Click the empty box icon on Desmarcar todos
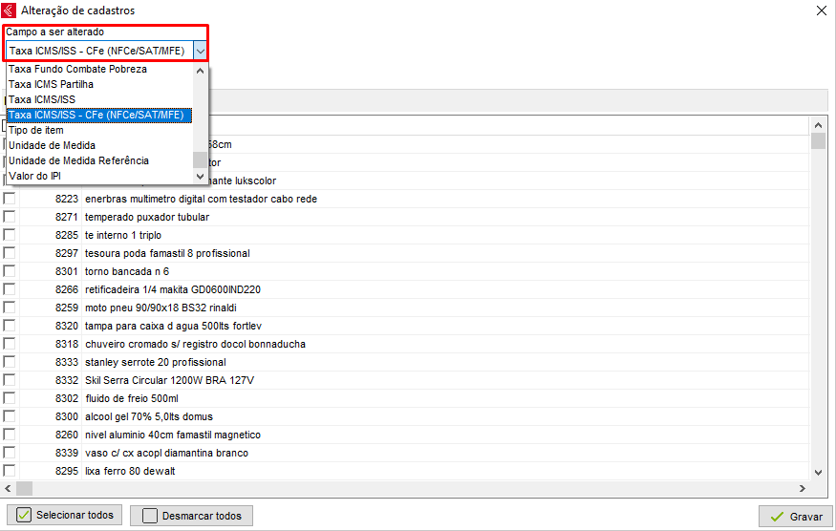Viewport: 836px width, 531px height. pyautogui.click(x=149, y=516)
